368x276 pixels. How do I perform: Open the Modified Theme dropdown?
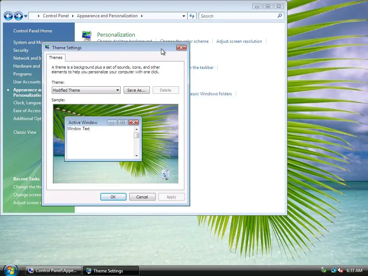[x=86, y=90]
